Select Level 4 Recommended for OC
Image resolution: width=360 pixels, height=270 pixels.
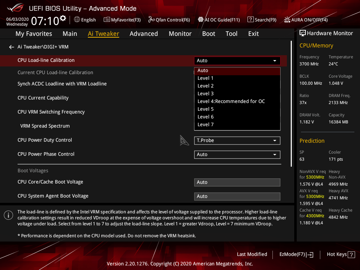pyautogui.click(x=231, y=101)
